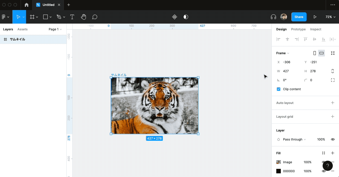Click the Share button
This screenshot has width=339, height=177.
pyautogui.click(x=299, y=17)
